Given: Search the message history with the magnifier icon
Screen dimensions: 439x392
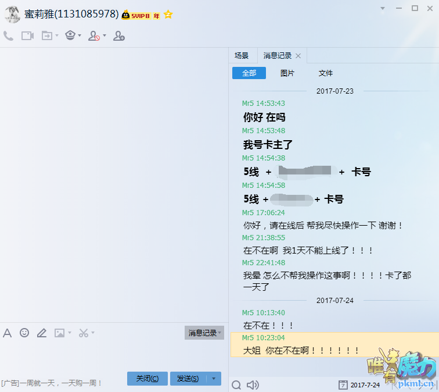Looking at the screenshot, I should click(236, 384).
